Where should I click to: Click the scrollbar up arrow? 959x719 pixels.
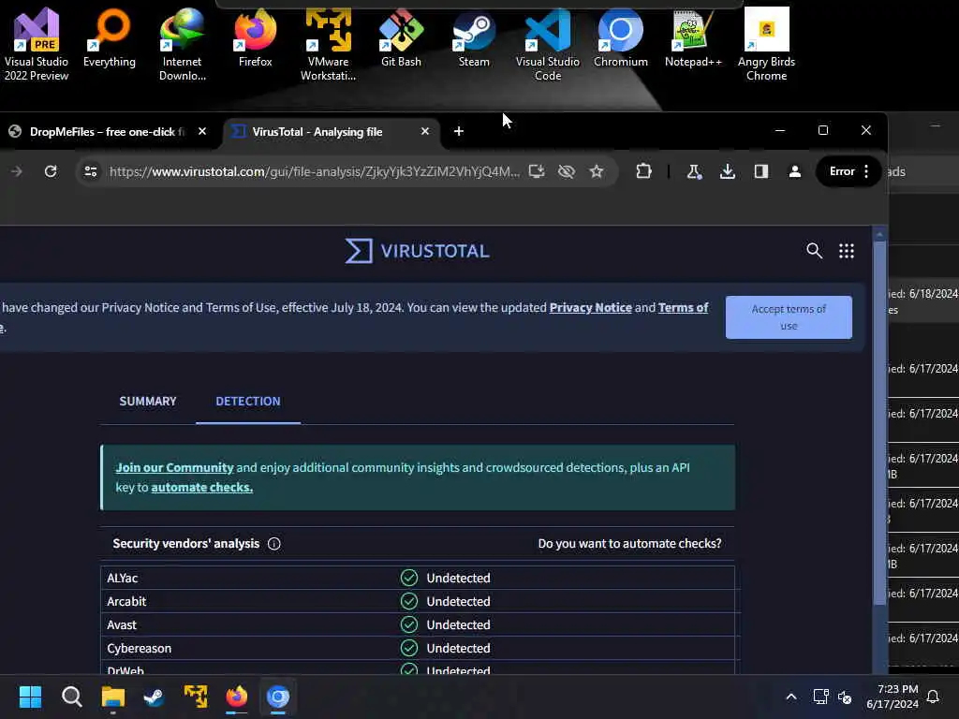click(x=879, y=234)
